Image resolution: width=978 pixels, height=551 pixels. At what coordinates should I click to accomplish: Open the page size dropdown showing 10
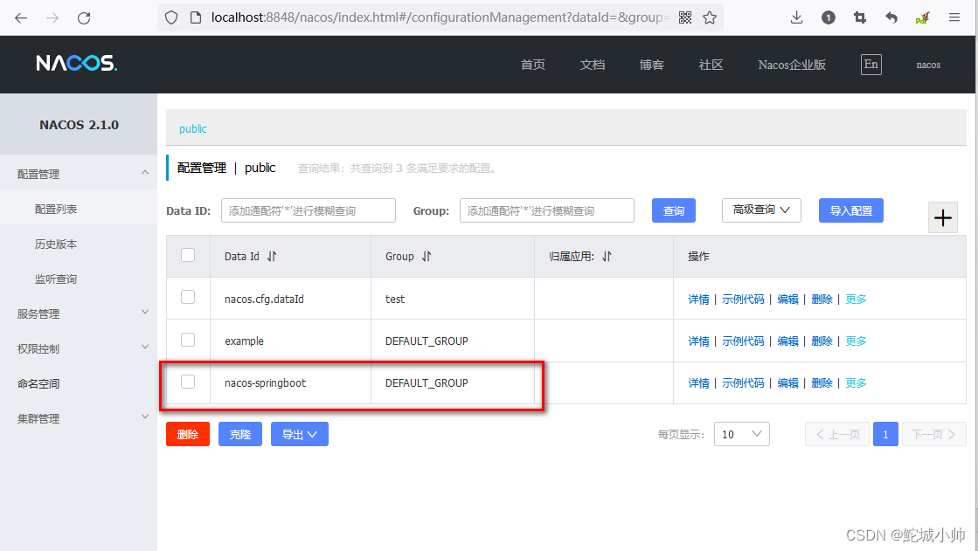[741, 434]
